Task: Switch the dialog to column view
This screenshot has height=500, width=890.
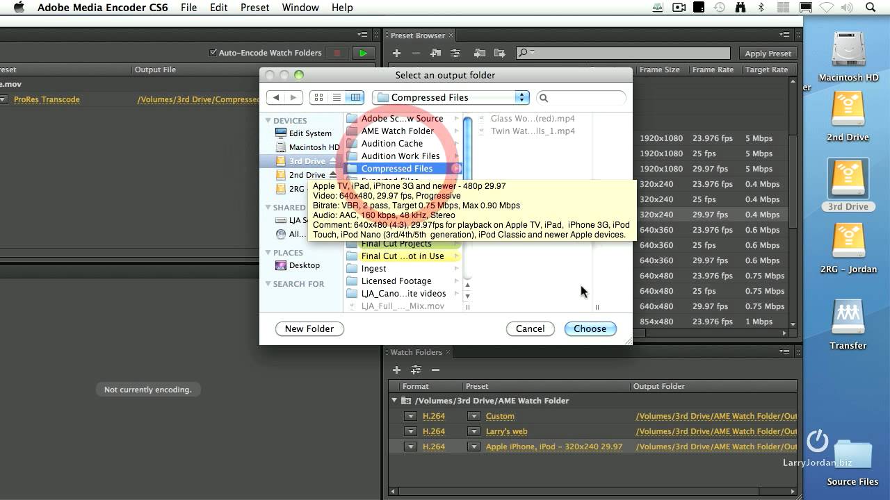Action: point(355,98)
